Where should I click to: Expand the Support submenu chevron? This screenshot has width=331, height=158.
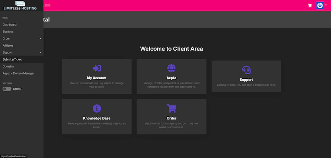[x=40, y=52]
